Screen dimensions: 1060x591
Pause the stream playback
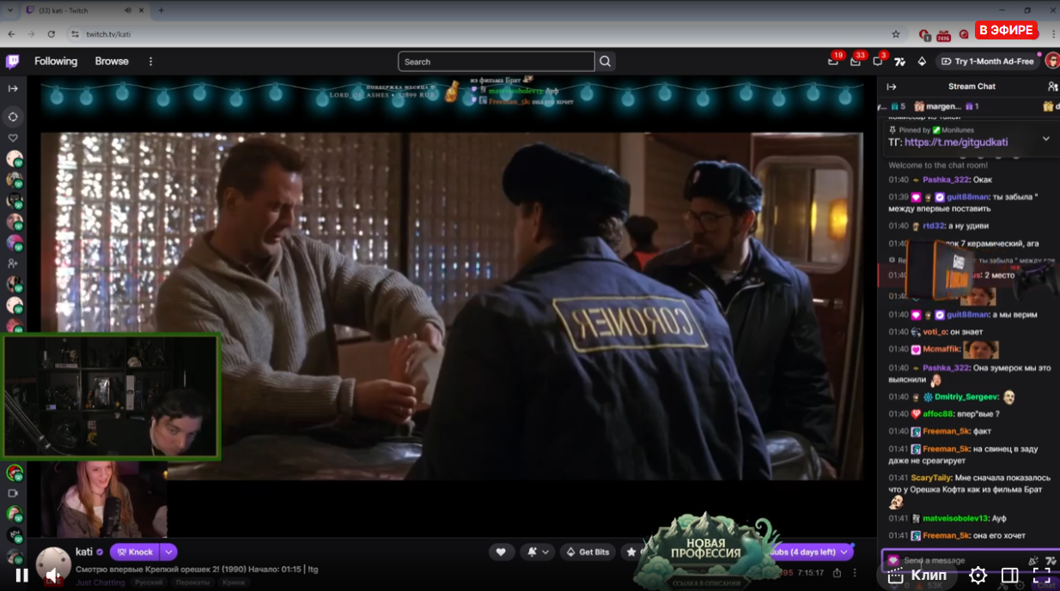pyautogui.click(x=21, y=576)
